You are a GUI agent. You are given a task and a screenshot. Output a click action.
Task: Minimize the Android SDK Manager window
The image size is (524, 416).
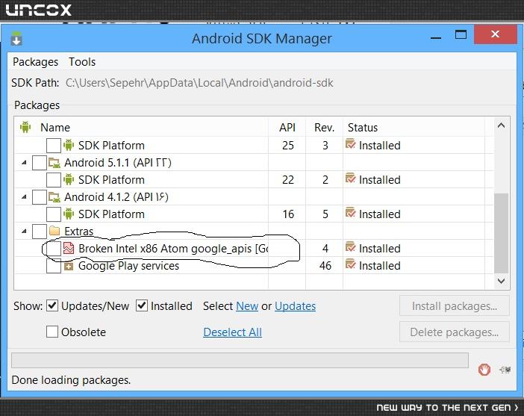click(x=436, y=37)
